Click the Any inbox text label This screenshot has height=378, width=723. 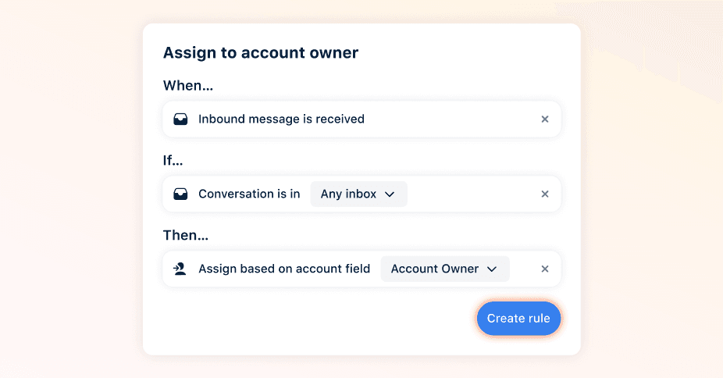tap(348, 194)
